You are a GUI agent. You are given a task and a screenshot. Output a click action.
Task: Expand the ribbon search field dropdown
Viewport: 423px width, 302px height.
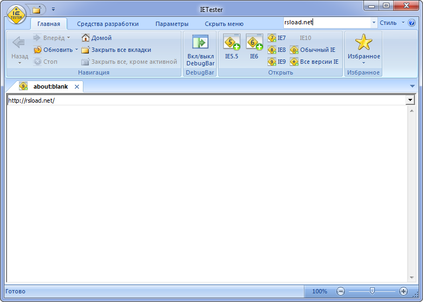374,23
